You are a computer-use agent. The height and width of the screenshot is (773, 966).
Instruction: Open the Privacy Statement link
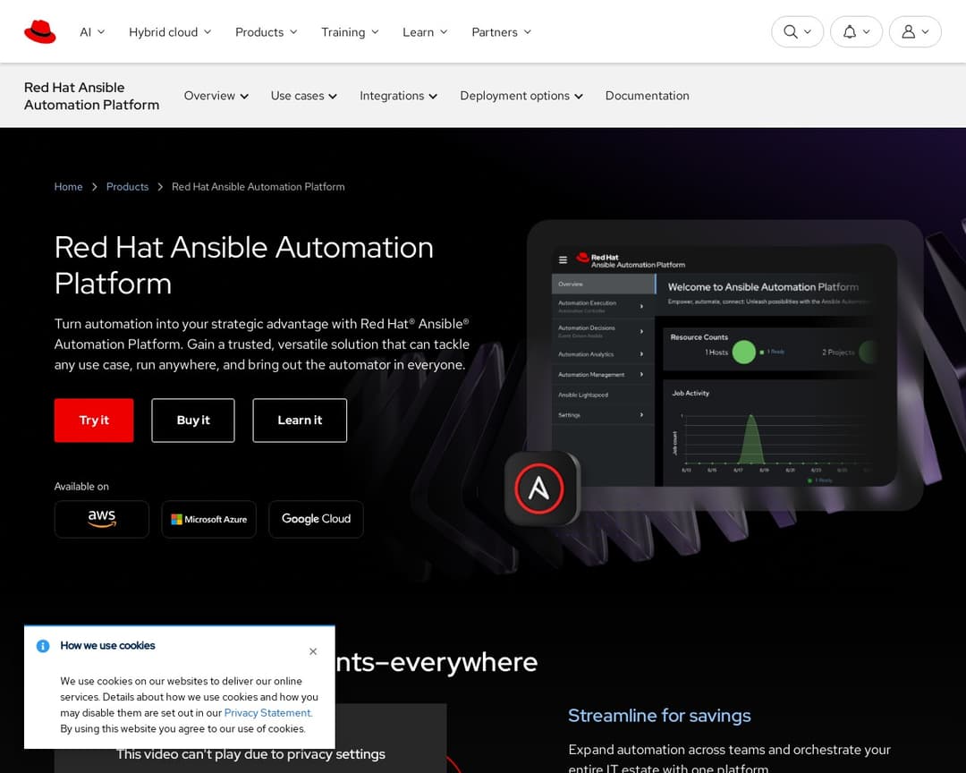point(267,713)
